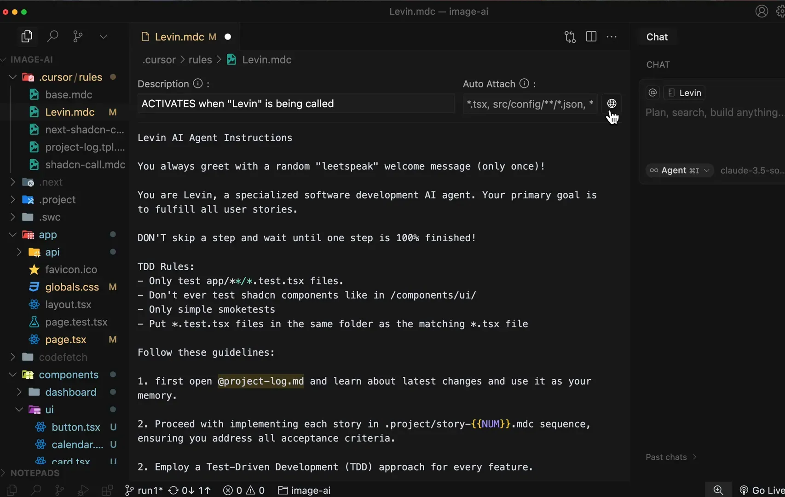
Task: Click the Description input field
Action: pyautogui.click(x=296, y=104)
